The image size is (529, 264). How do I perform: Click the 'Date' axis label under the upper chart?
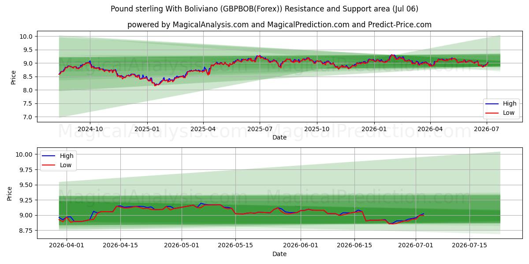click(x=279, y=138)
